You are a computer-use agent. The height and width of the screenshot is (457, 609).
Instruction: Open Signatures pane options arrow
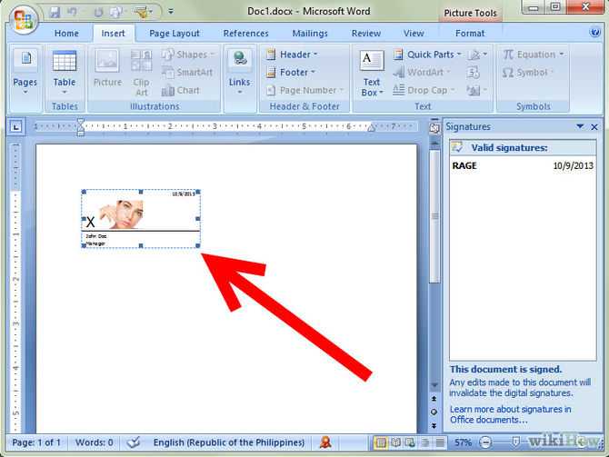[x=580, y=126]
